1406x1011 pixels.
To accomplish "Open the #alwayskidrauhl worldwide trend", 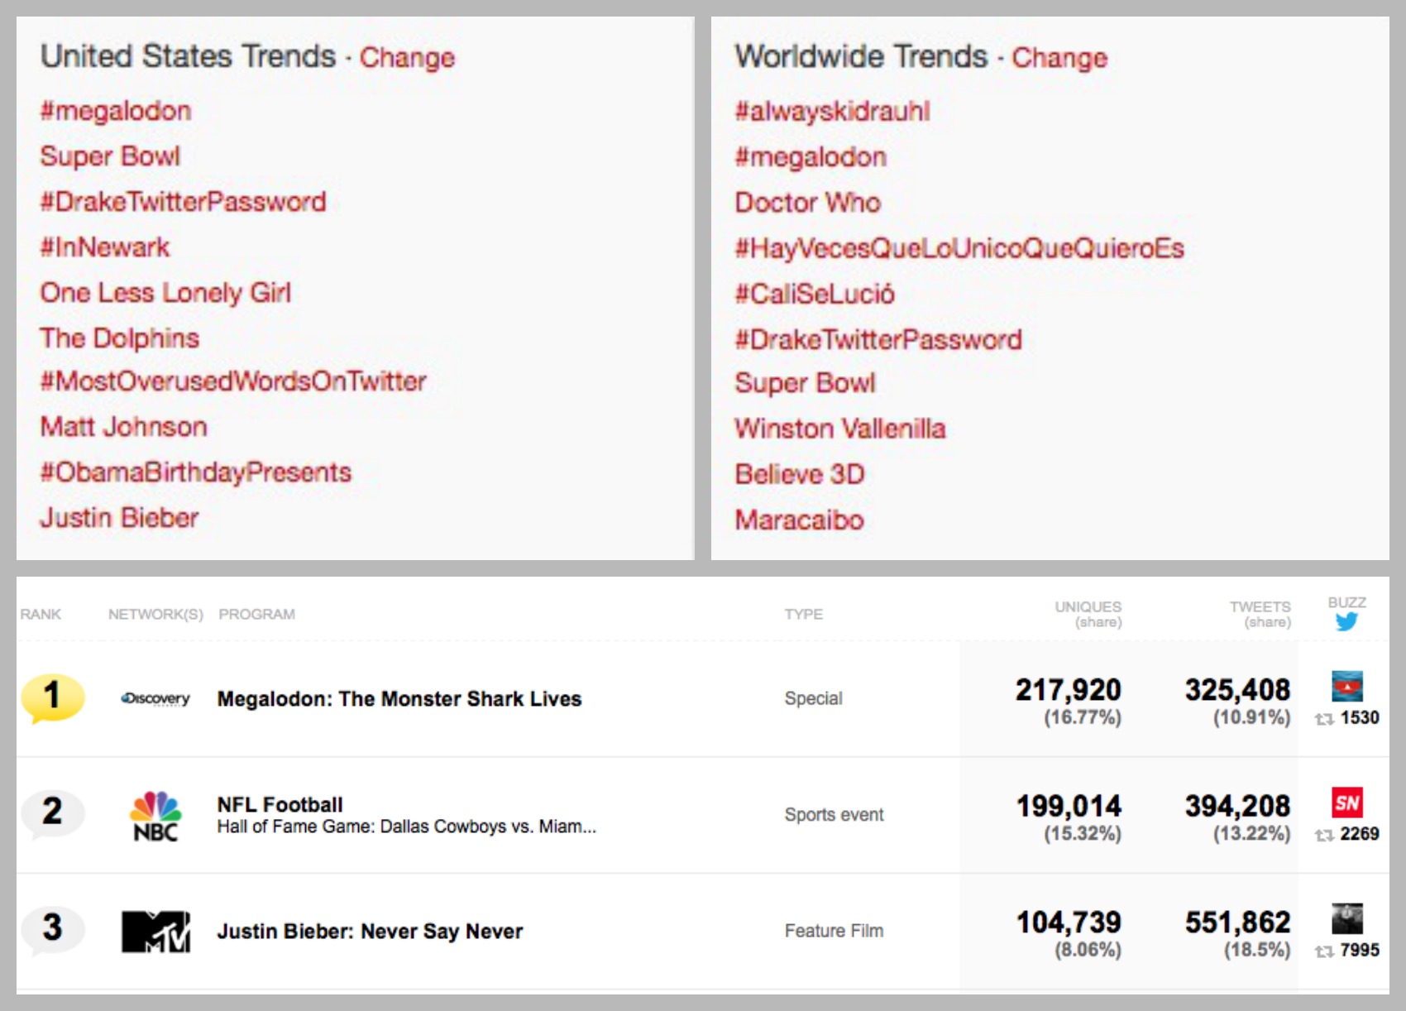I will 833,112.
